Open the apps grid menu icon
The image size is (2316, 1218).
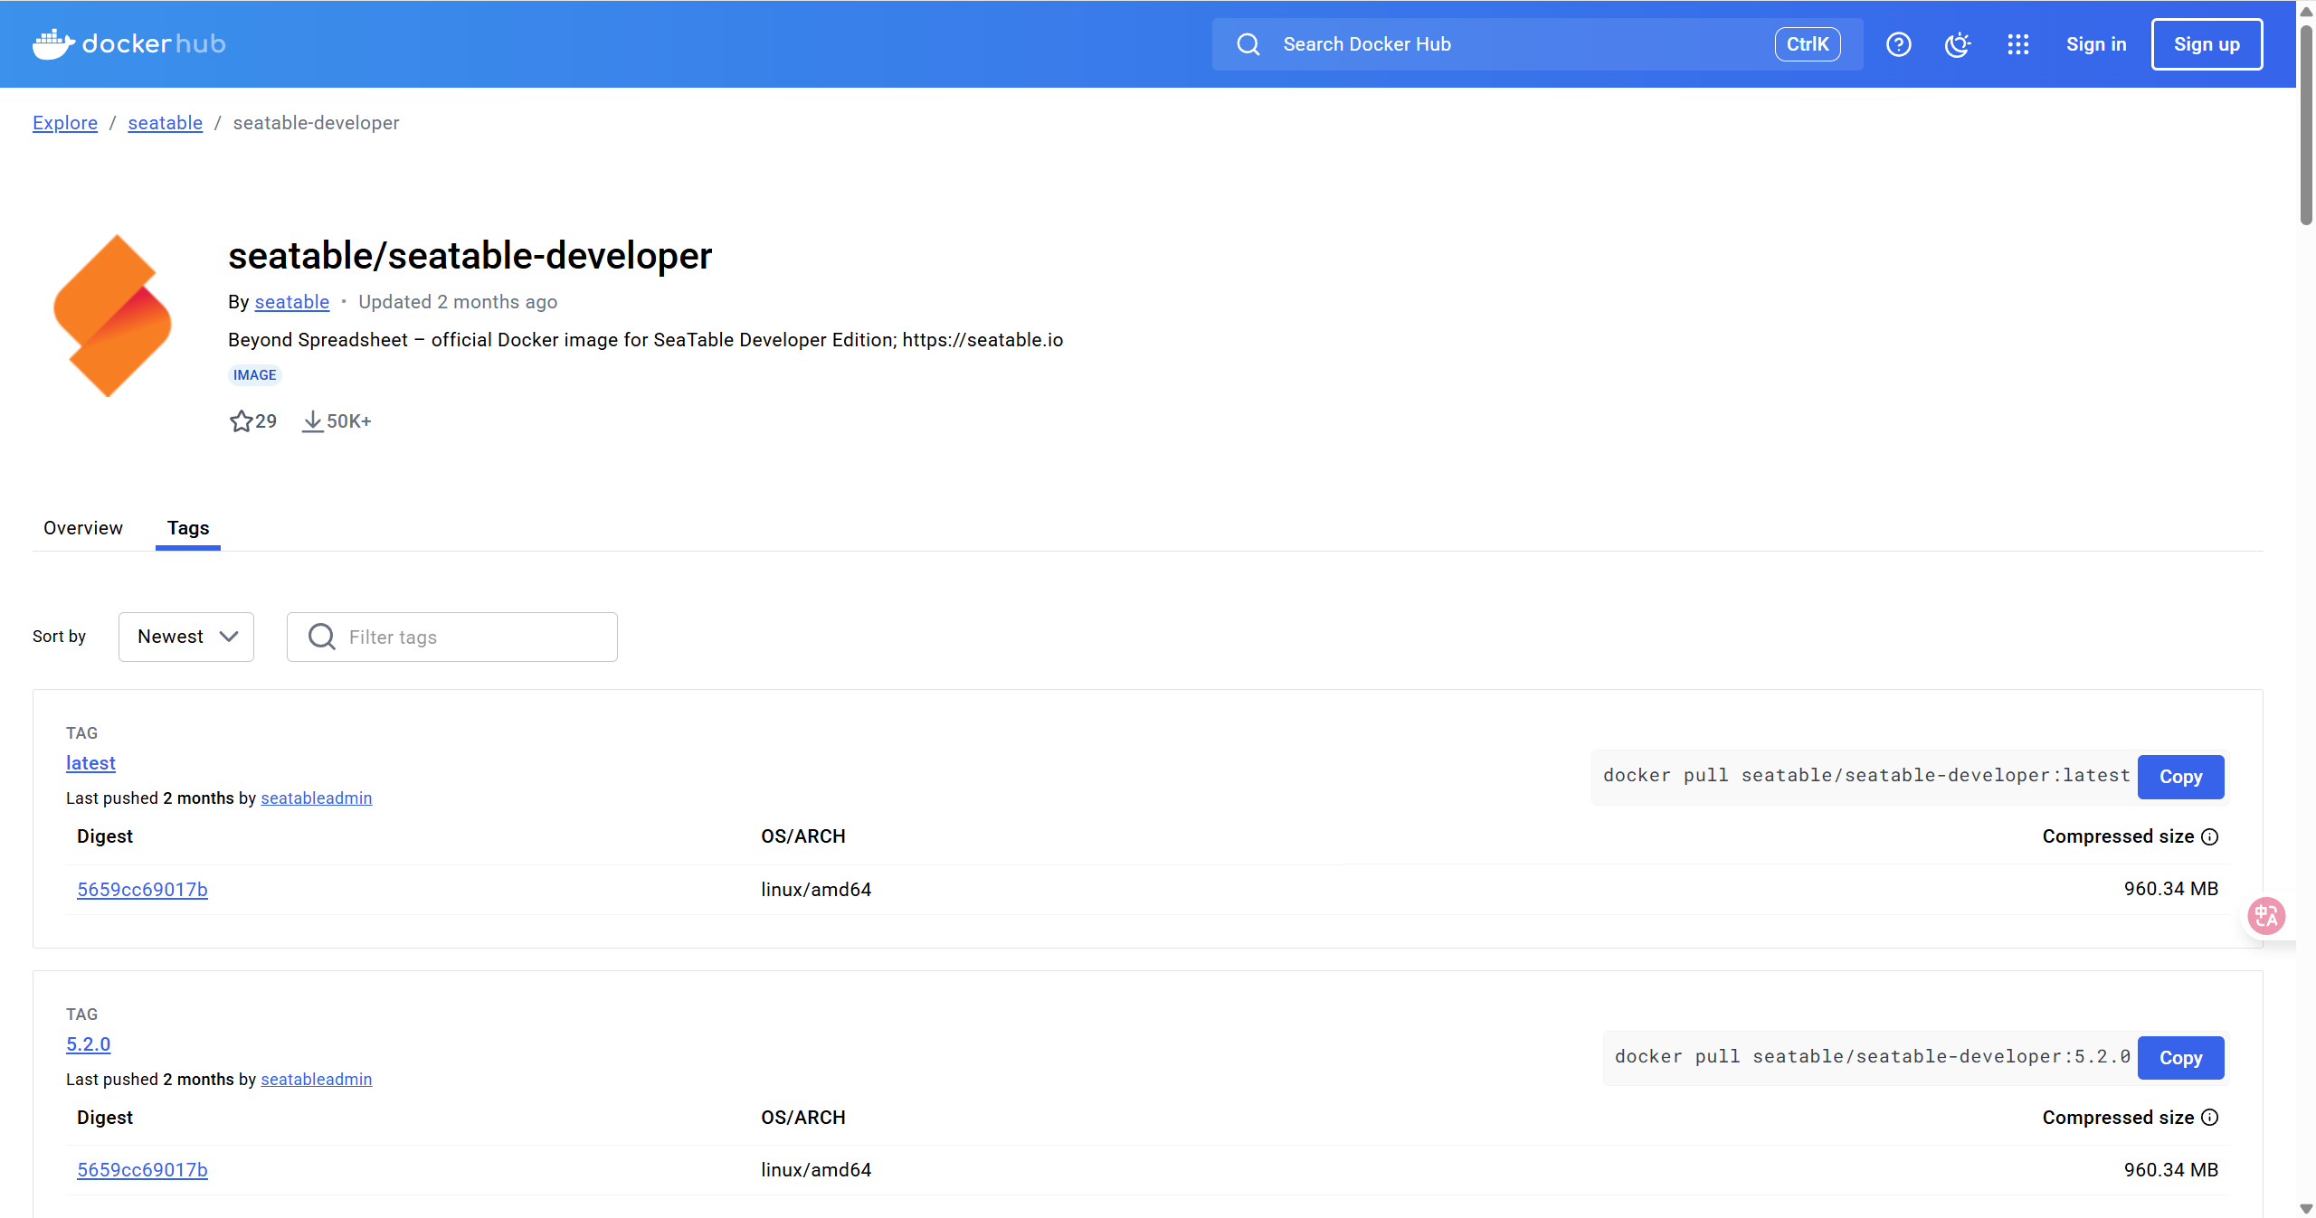[x=2018, y=44]
